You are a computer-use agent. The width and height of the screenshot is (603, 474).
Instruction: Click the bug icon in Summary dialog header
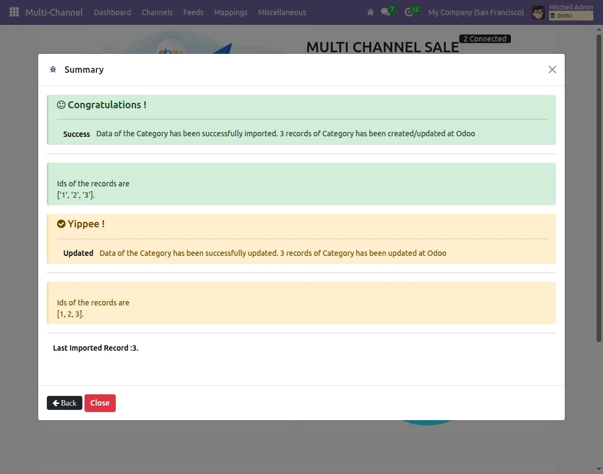[53, 69]
